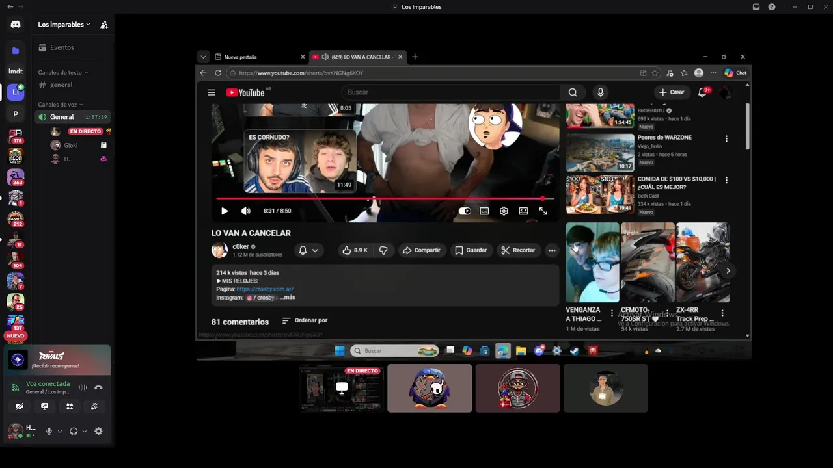Open headphone output options arrow
Screen dimensions: 833x468
[x=85, y=431]
